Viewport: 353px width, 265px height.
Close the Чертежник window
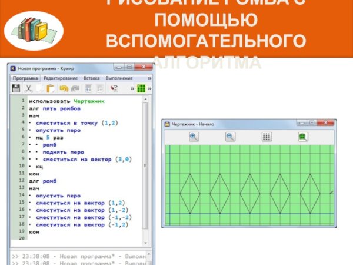coord(326,123)
